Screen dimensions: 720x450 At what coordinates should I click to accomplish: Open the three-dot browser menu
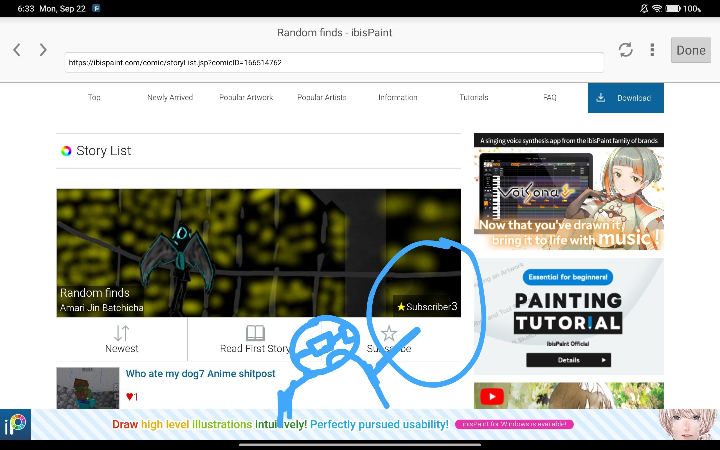click(652, 50)
